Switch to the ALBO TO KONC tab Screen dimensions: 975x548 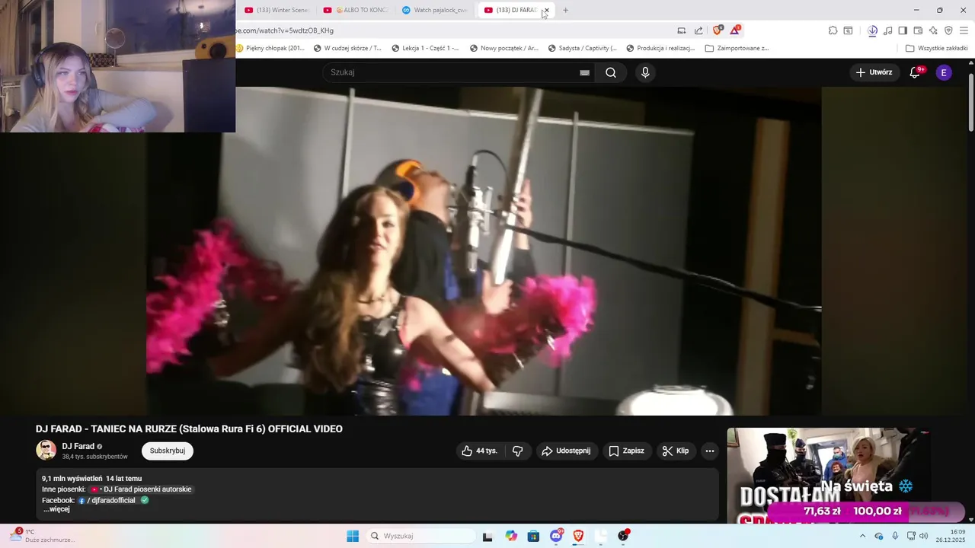[x=355, y=10]
